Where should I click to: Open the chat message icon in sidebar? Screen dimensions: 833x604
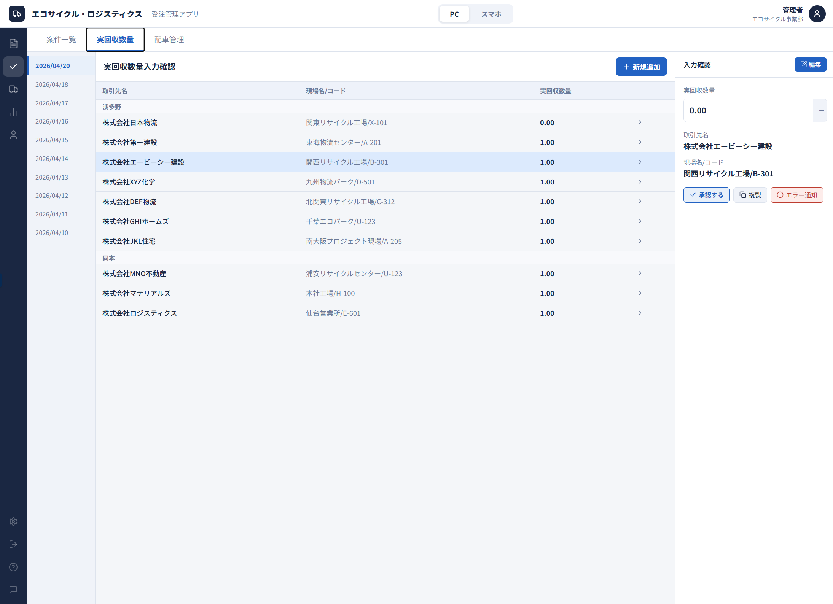(x=13, y=590)
